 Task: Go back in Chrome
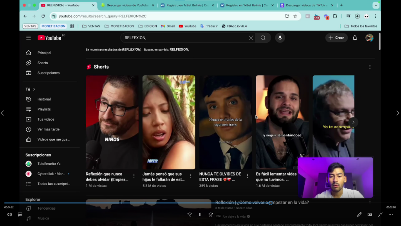[25, 16]
